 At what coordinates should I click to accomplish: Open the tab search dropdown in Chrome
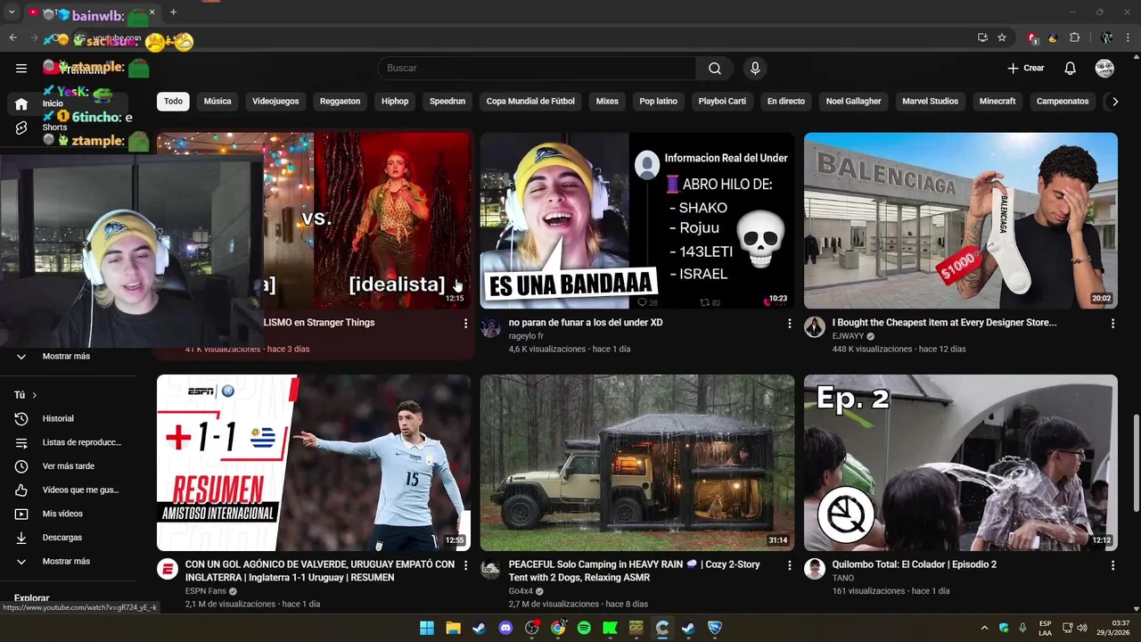click(12, 12)
